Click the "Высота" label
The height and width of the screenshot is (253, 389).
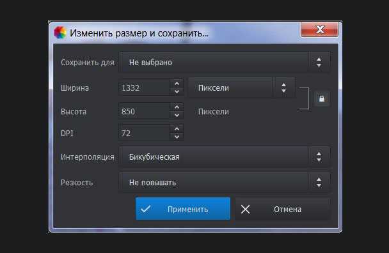[74, 112]
